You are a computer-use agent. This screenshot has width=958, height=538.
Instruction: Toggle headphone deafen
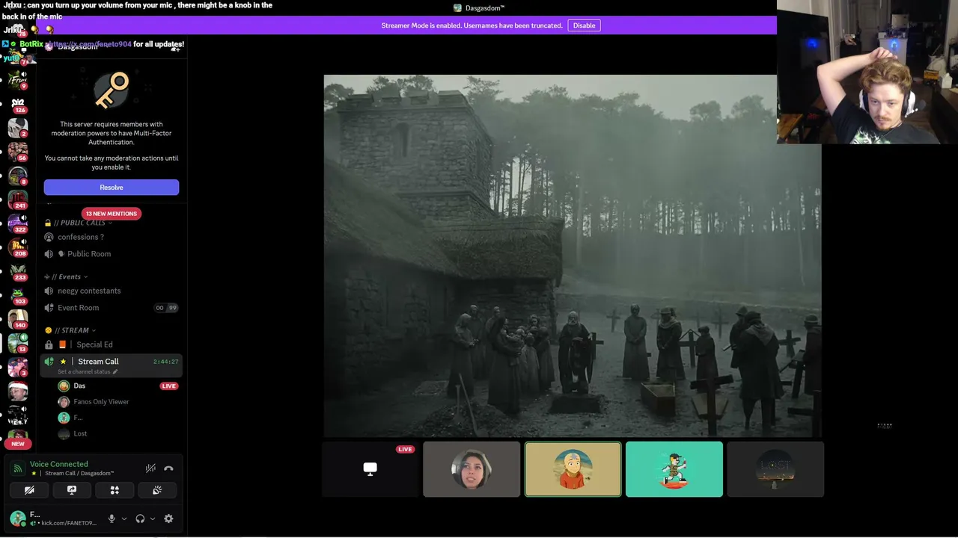140,519
